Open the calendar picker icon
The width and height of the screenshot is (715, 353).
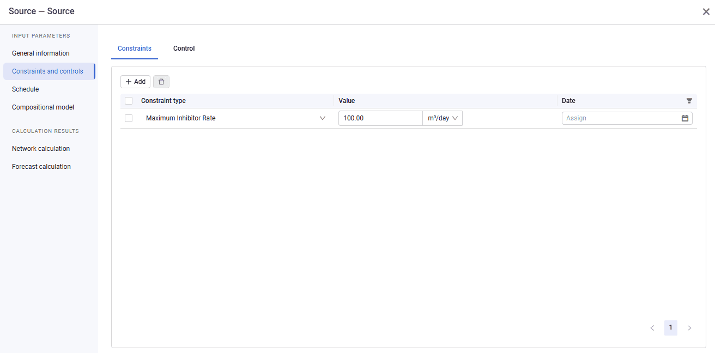(685, 118)
